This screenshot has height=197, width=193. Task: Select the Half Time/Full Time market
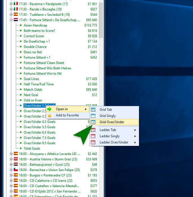[39, 84]
